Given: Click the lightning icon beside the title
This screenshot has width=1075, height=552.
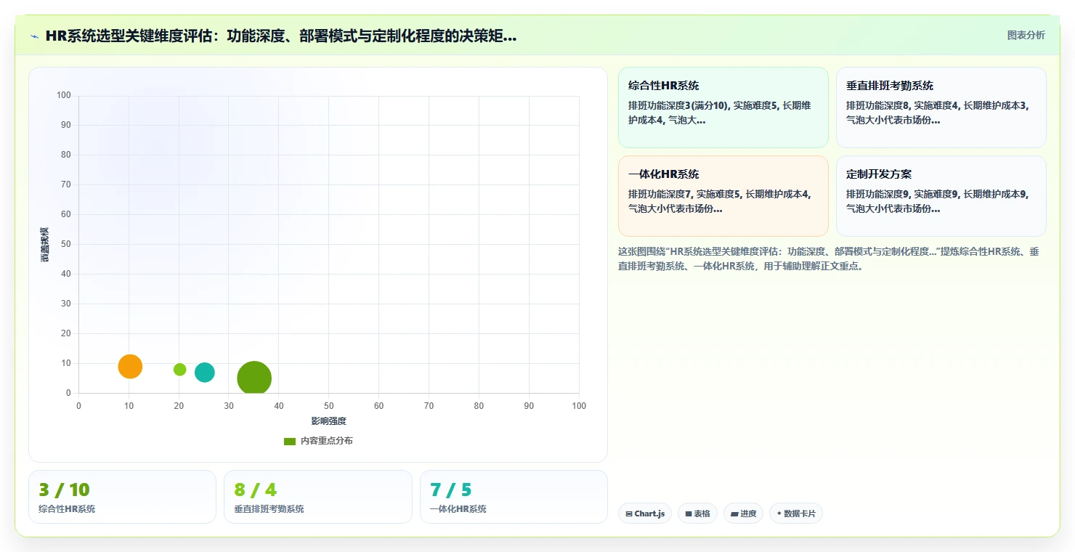Looking at the screenshot, I should point(34,36).
